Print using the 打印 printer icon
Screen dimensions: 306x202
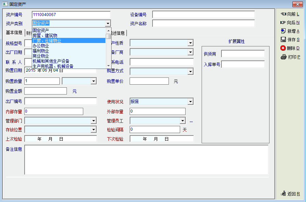283,57
